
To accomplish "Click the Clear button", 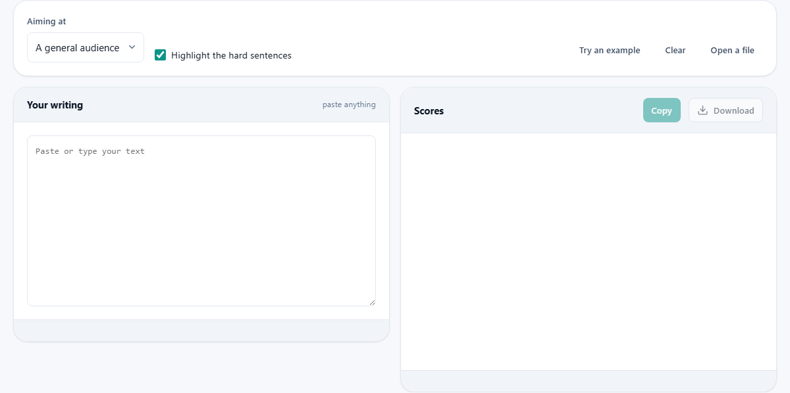I will (x=675, y=50).
